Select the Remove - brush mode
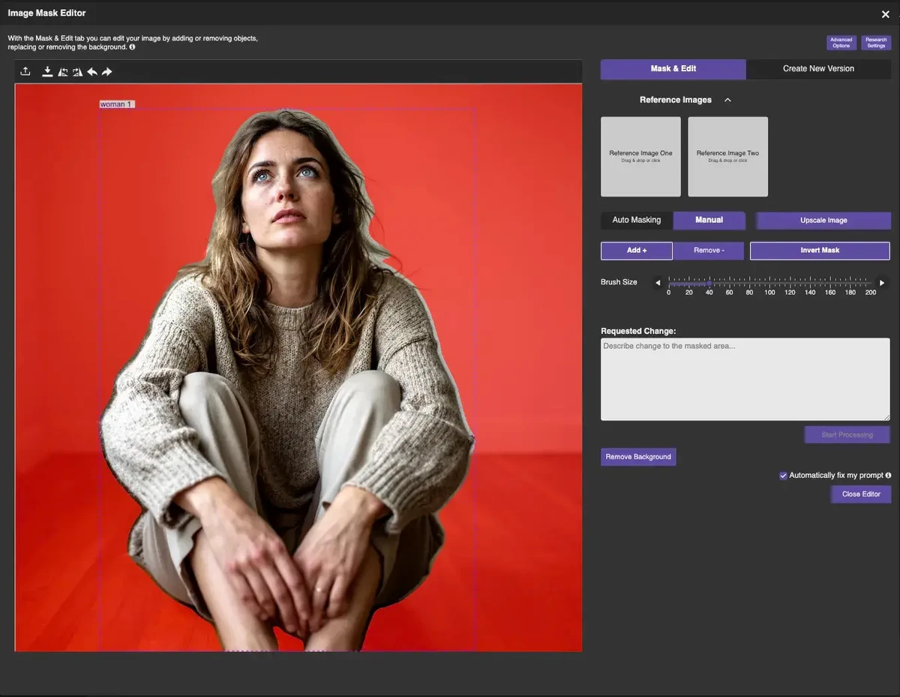900x697 pixels. (x=708, y=251)
